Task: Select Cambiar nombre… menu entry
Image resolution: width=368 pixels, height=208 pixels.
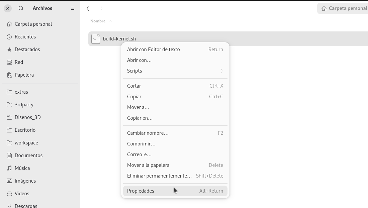Action: pyautogui.click(x=148, y=133)
